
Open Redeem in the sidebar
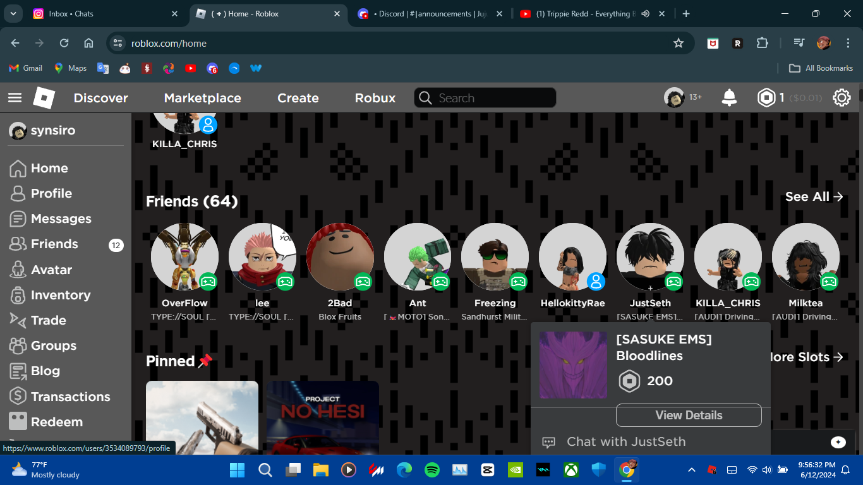(x=46, y=422)
